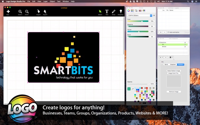Open the image palettes picker icon in Colors
200x125 pixels.
pyautogui.click(x=140, y=11)
